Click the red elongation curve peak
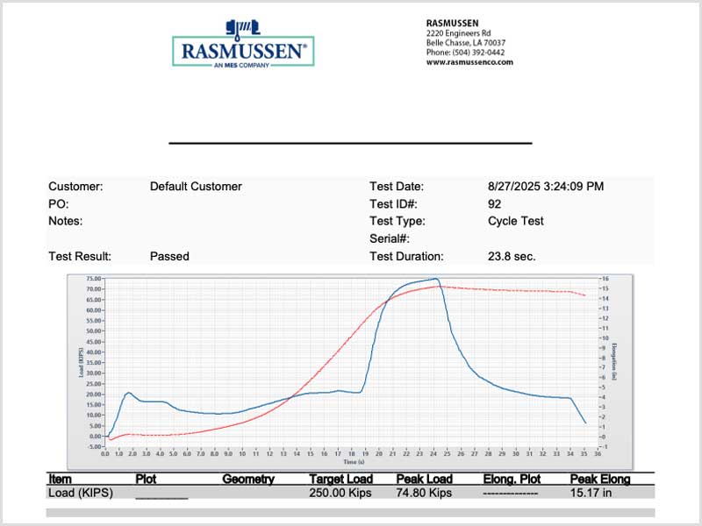The height and width of the screenshot is (526, 702). click(441, 287)
